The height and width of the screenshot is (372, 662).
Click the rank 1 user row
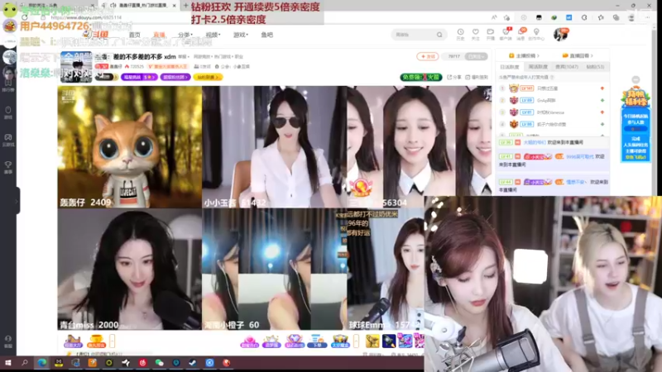[x=552, y=88]
